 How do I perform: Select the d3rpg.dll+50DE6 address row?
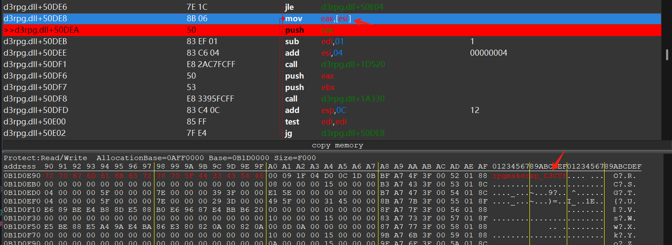(35, 7)
